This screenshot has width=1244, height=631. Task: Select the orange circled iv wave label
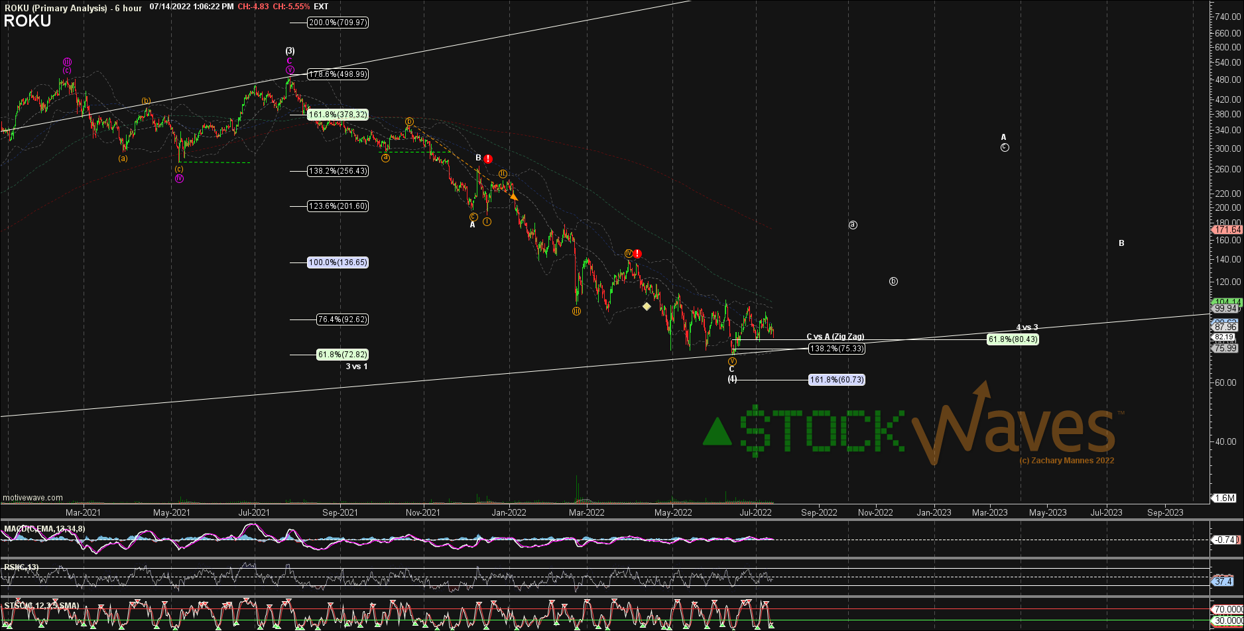click(x=628, y=253)
